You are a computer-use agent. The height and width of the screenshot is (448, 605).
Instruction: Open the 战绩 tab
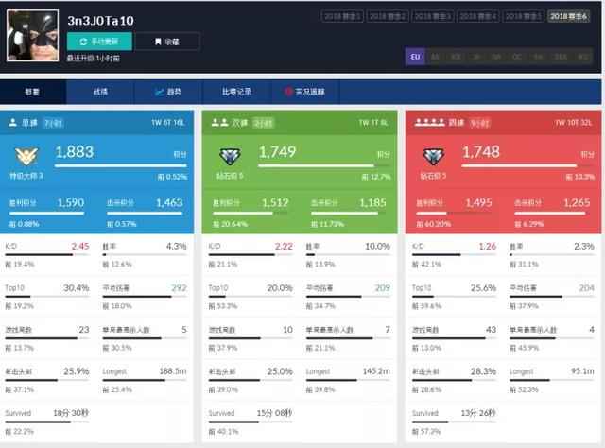pyautogui.click(x=100, y=93)
